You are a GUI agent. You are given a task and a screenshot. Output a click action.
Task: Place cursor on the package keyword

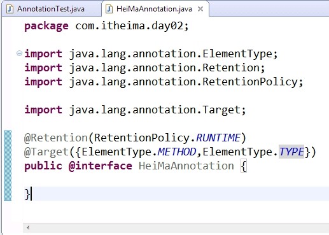point(46,26)
